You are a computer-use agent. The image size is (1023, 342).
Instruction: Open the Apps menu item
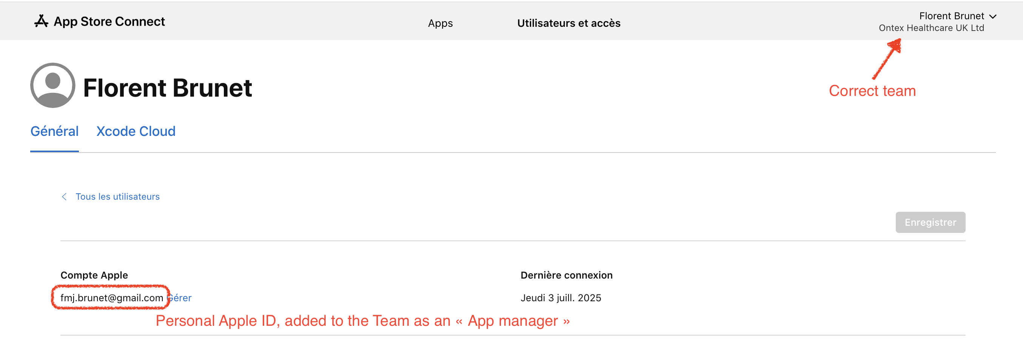pyautogui.click(x=440, y=23)
